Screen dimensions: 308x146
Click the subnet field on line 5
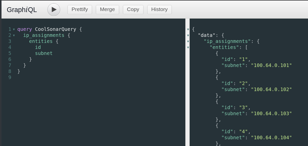[x=44, y=53]
